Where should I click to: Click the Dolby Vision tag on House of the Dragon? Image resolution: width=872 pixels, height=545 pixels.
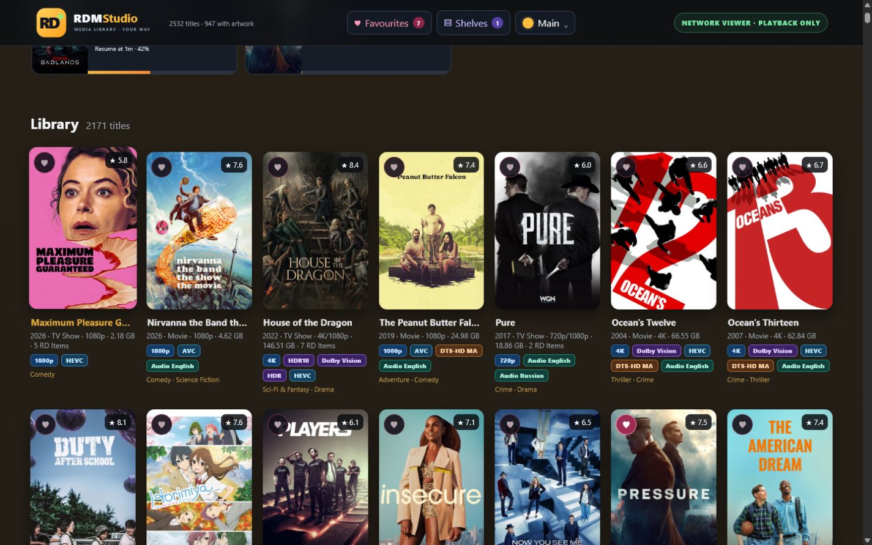pyautogui.click(x=341, y=360)
